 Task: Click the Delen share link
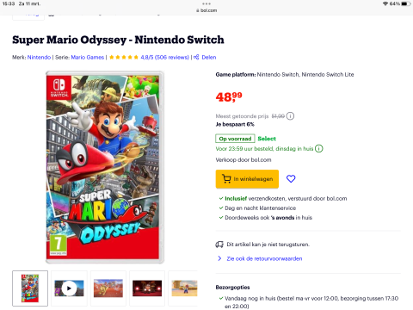pos(209,57)
